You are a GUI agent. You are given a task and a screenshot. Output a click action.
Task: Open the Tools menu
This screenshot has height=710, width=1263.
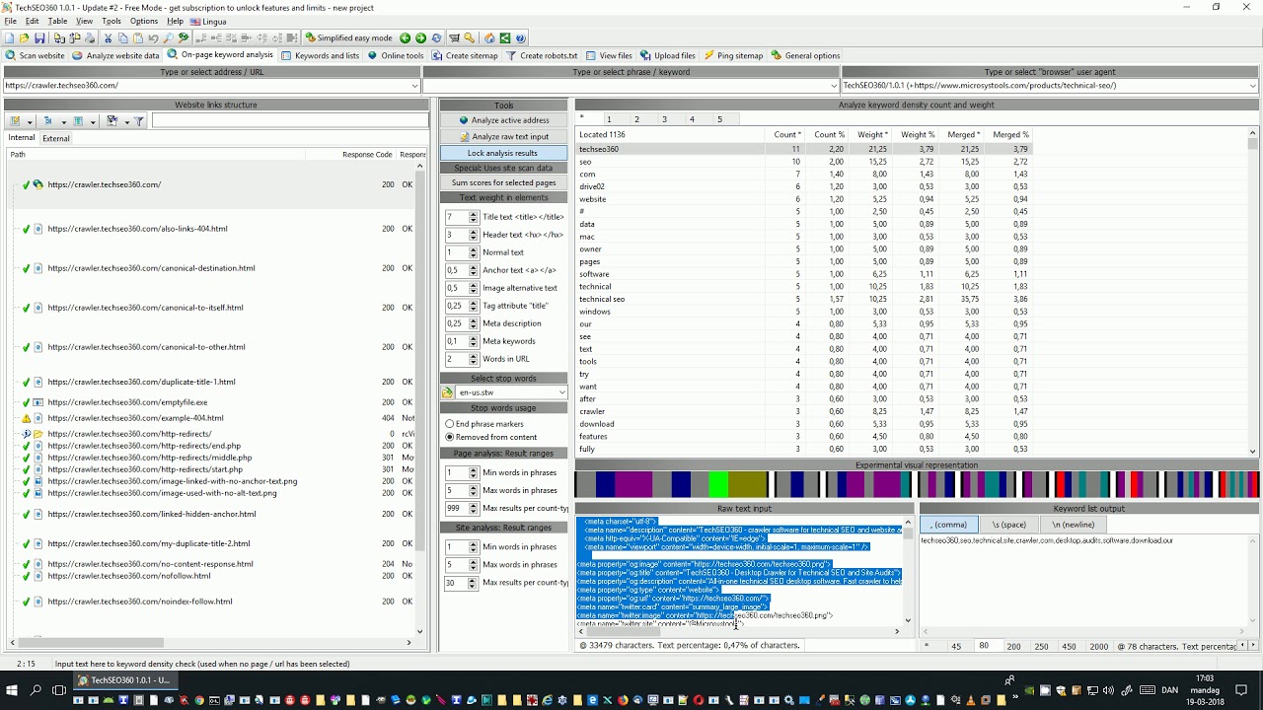tap(111, 21)
